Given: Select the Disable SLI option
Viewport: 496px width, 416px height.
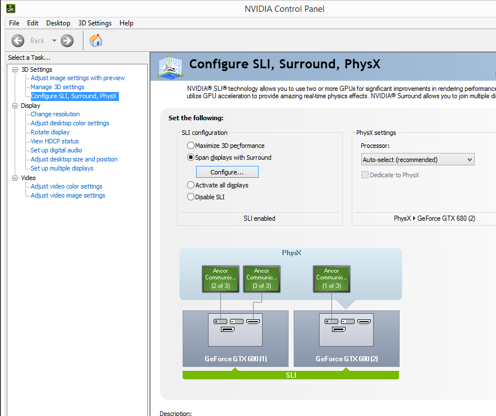Looking at the screenshot, I should [x=206, y=197].
